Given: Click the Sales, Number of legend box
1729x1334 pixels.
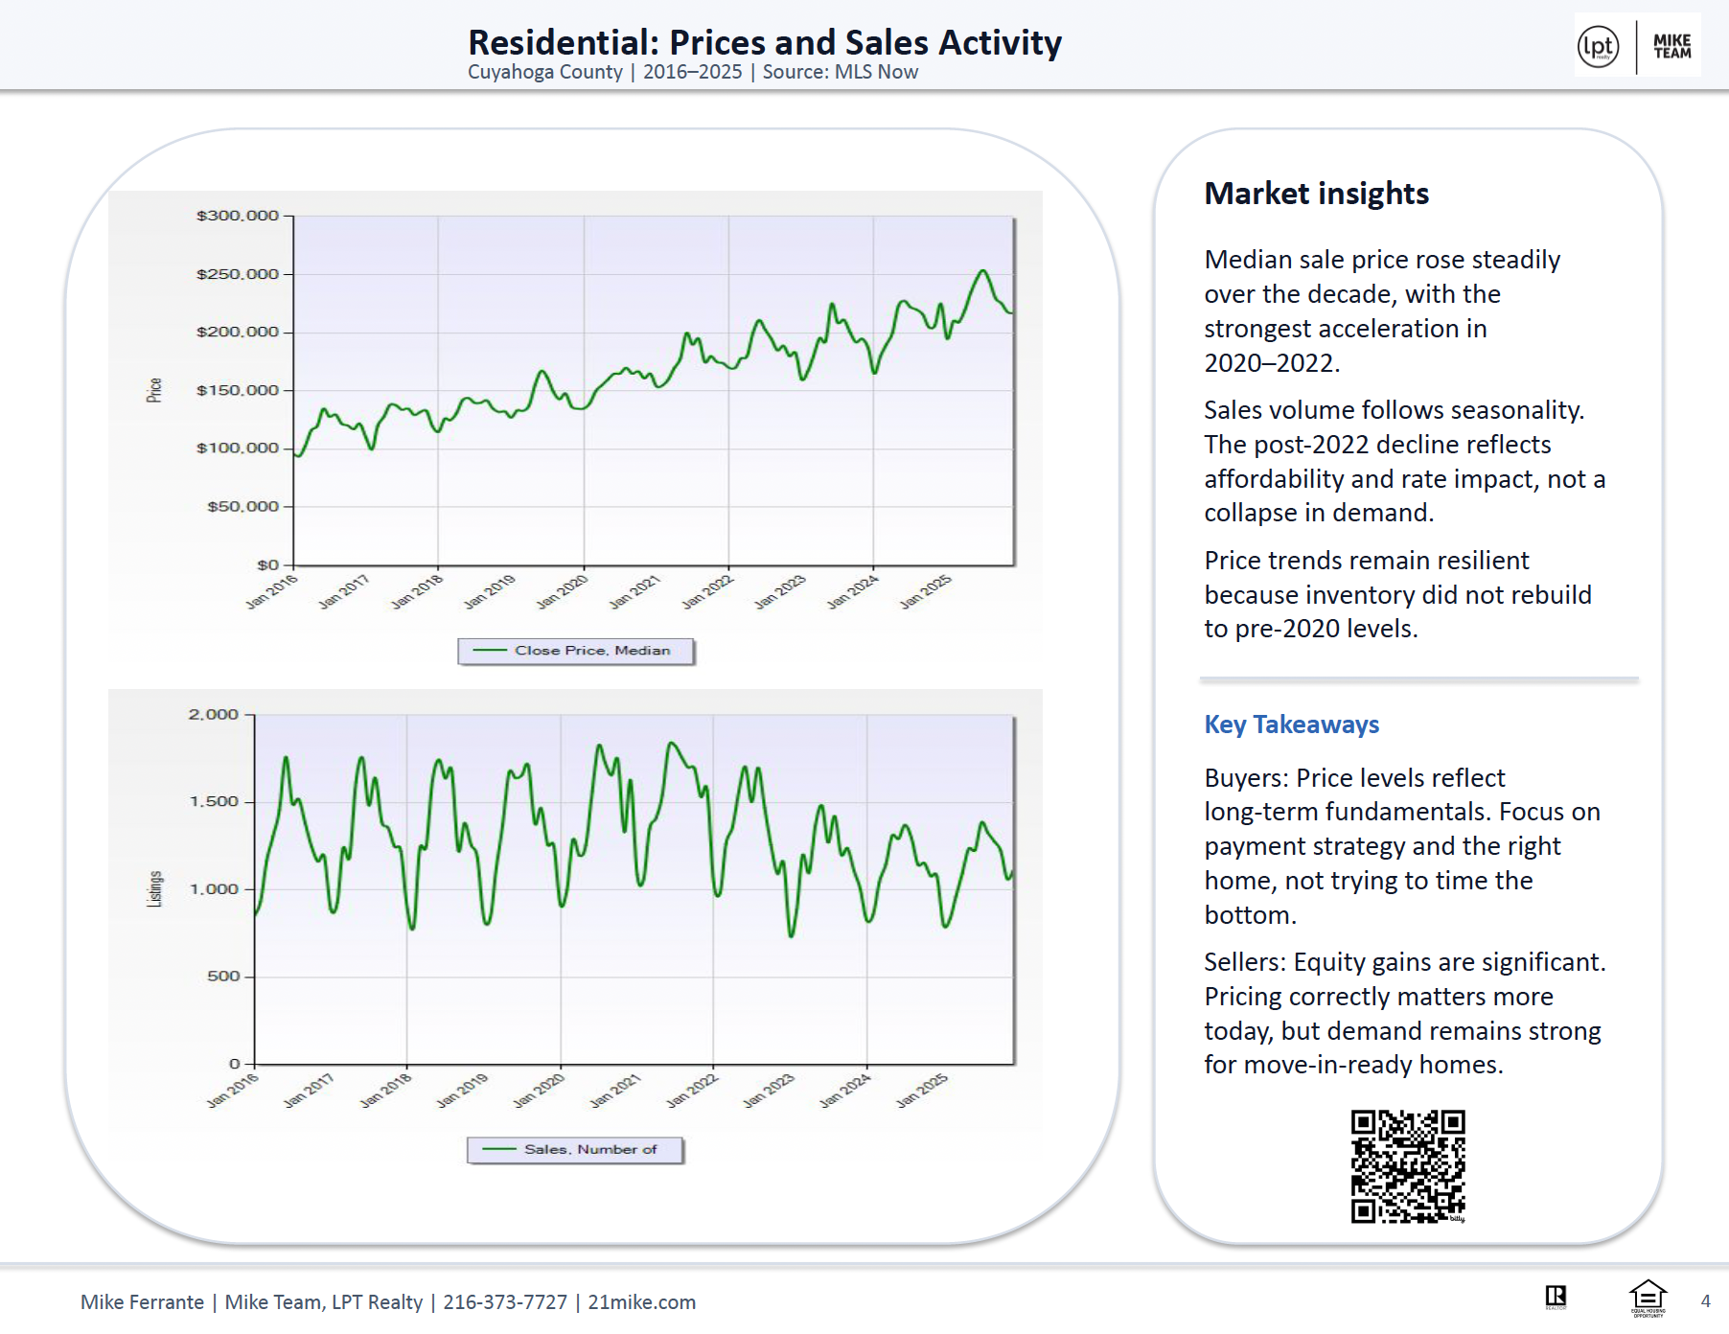Looking at the screenshot, I should [x=575, y=1149].
